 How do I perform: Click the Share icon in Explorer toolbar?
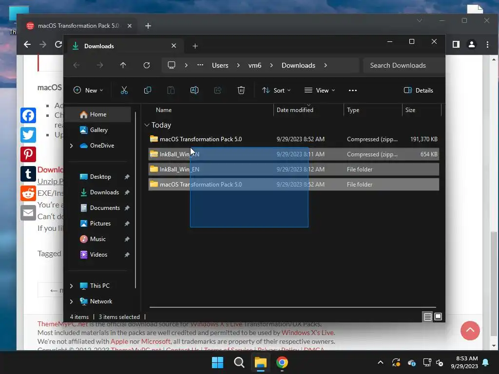[x=218, y=90]
